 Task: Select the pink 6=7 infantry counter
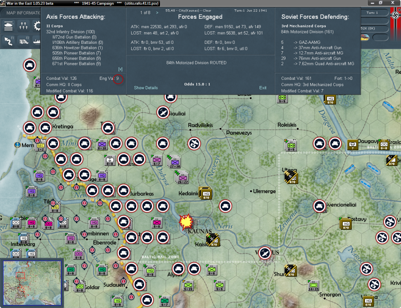coord(157,160)
